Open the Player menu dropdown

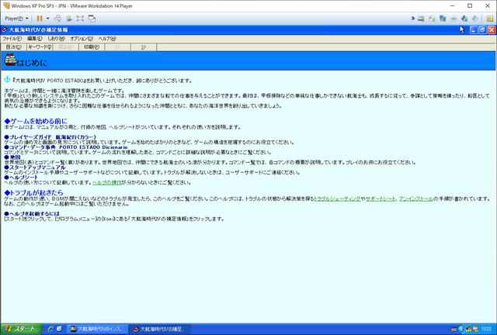click(16, 19)
